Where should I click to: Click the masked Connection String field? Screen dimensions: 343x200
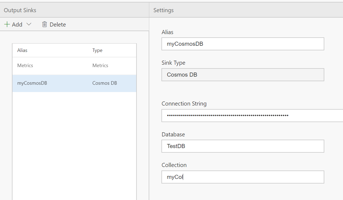252,116
